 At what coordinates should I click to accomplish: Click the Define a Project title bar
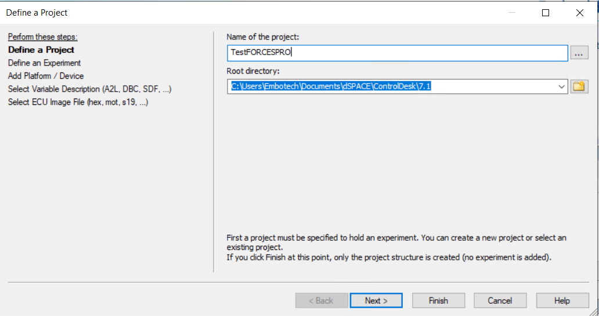(x=232, y=12)
